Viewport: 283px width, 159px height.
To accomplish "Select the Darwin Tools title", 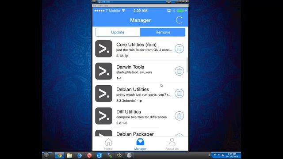I will tap(130, 67).
